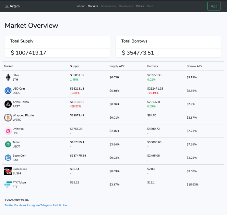Click the $15.63% FTX borrow APY
This screenshot has width=227, height=215.
(193, 184)
